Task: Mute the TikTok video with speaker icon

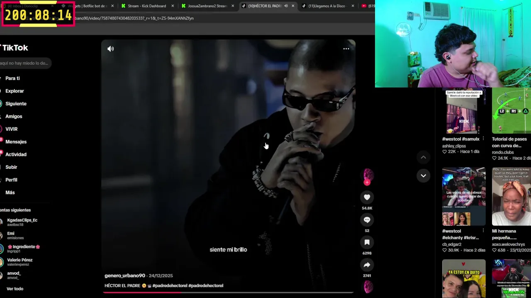Action: pyautogui.click(x=110, y=49)
